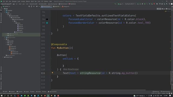
Task: Fold the onClick lambda at line 107
Action: (50, 59)
